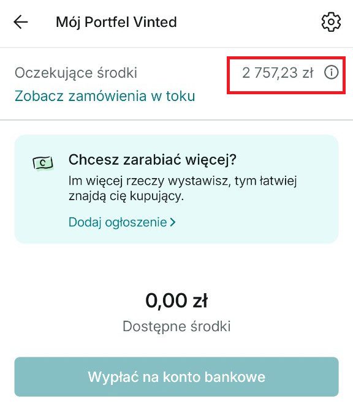
Task: Tap the word Portfel in the header
Action: click(x=107, y=22)
